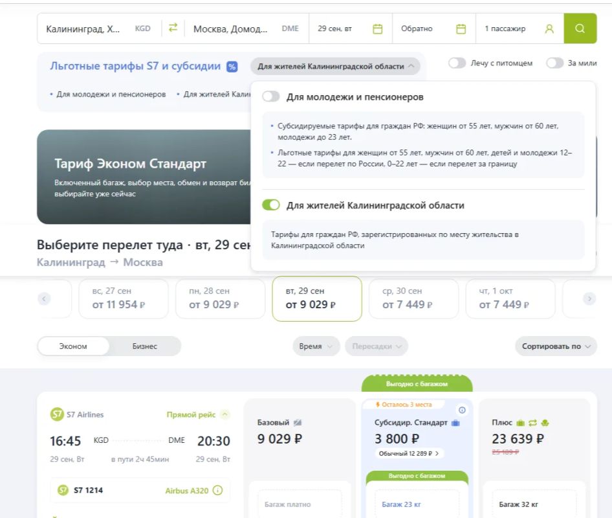Click S7 icon beside flight S7 1214
This screenshot has height=518, width=612.
63,490
